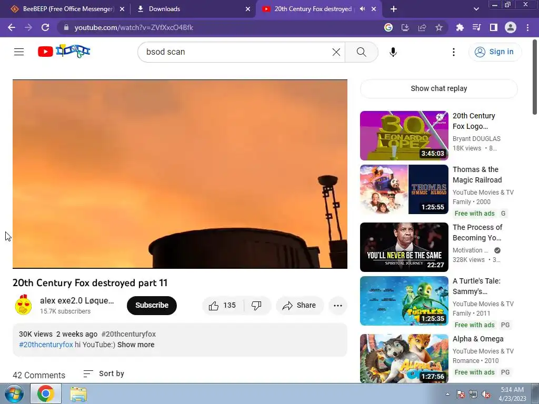Click the taskbar clock 5:14 AM
539x404 pixels.
[x=512, y=394]
